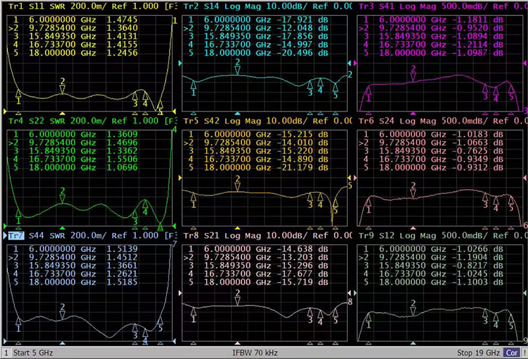
Task: Select channel number 1 in the status bar
Action: tap(6, 353)
